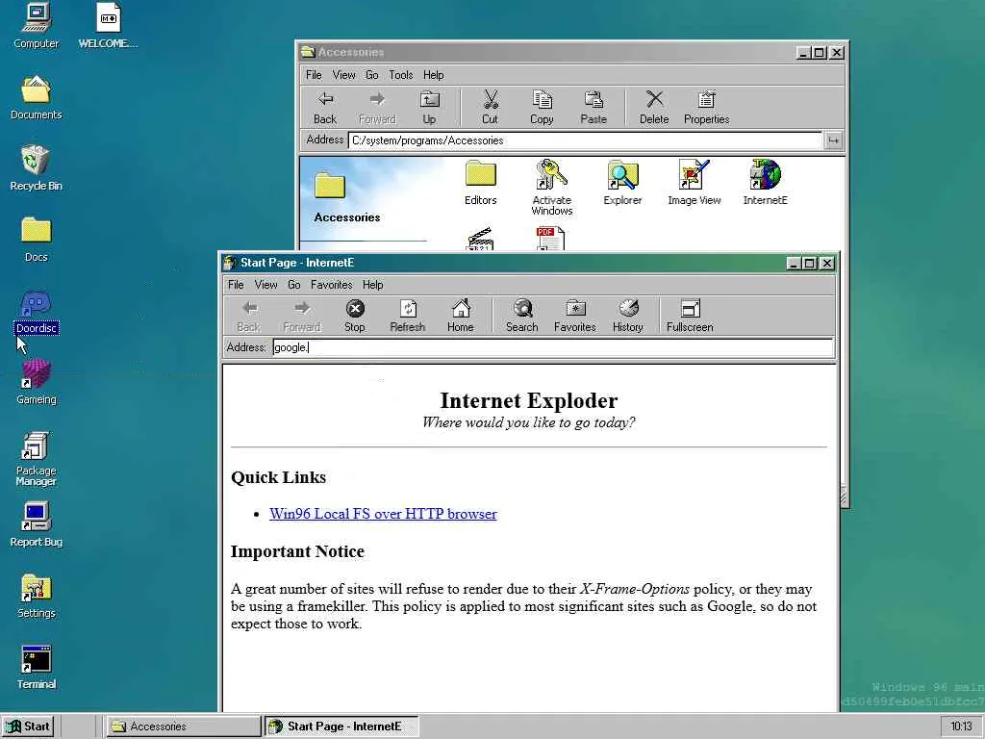Click Back in the Accessories window toolbar
985x739 pixels.
pyautogui.click(x=325, y=108)
